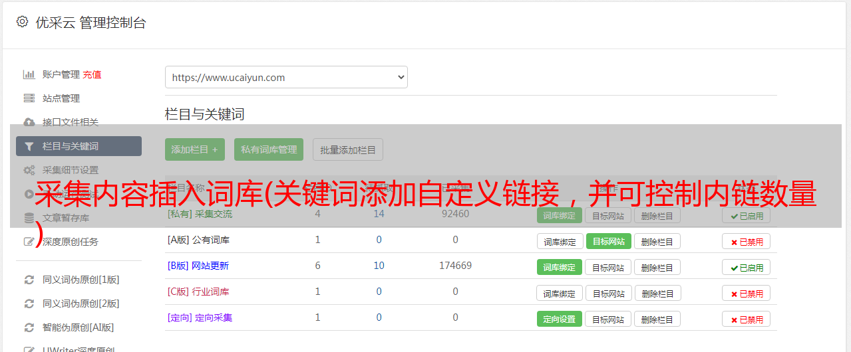The height and width of the screenshot is (352, 851).
Task: Delete the 公有词库 column via 删除栏目
Action: click(657, 242)
